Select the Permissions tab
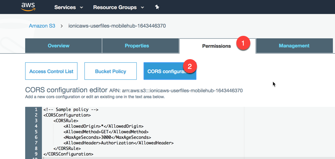 coord(218,46)
